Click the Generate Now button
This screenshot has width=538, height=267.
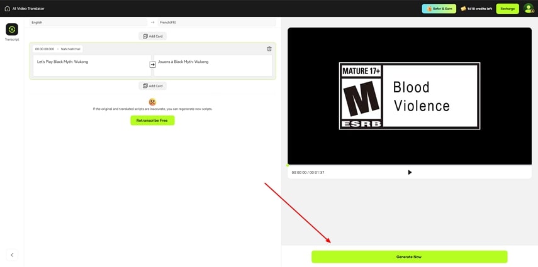point(409,256)
